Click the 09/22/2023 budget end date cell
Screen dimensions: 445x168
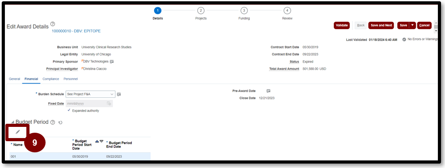[114, 156]
